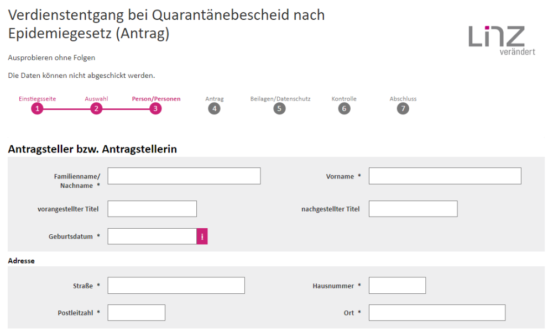Click into the Geburtsdatum field
The width and height of the screenshot is (553, 332).
(x=152, y=236)
